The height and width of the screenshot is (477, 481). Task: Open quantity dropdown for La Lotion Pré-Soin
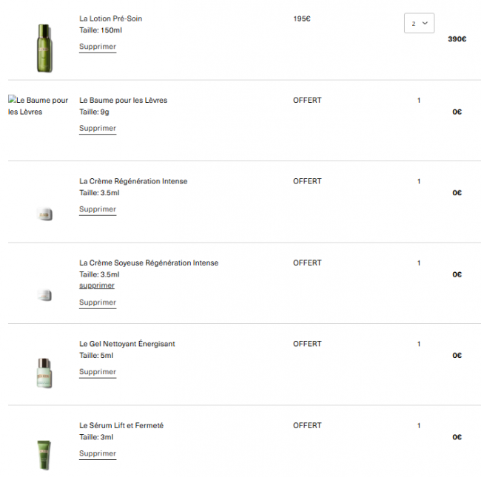419,24
